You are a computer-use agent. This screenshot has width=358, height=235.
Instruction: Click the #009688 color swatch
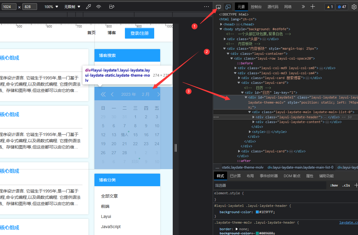pyautogui.click(x=257, y=233)
